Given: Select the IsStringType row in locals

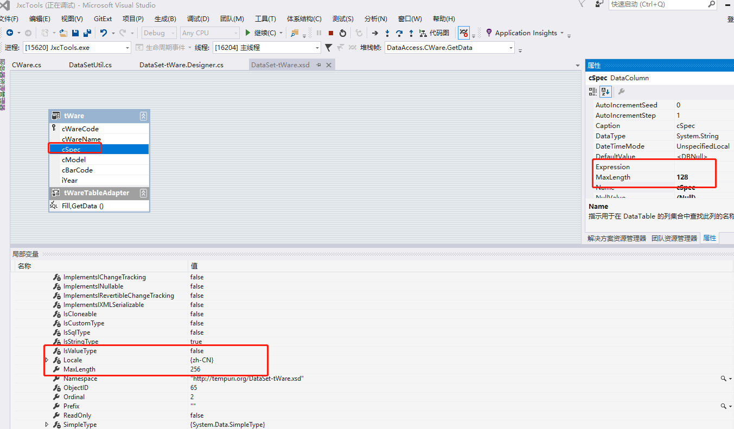Looking at the screenshot, I should pos(372,342).
